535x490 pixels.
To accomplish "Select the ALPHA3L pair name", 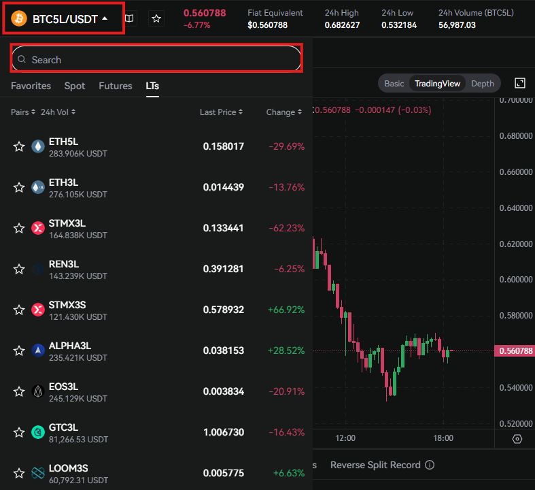I will [x=70, y=346].
